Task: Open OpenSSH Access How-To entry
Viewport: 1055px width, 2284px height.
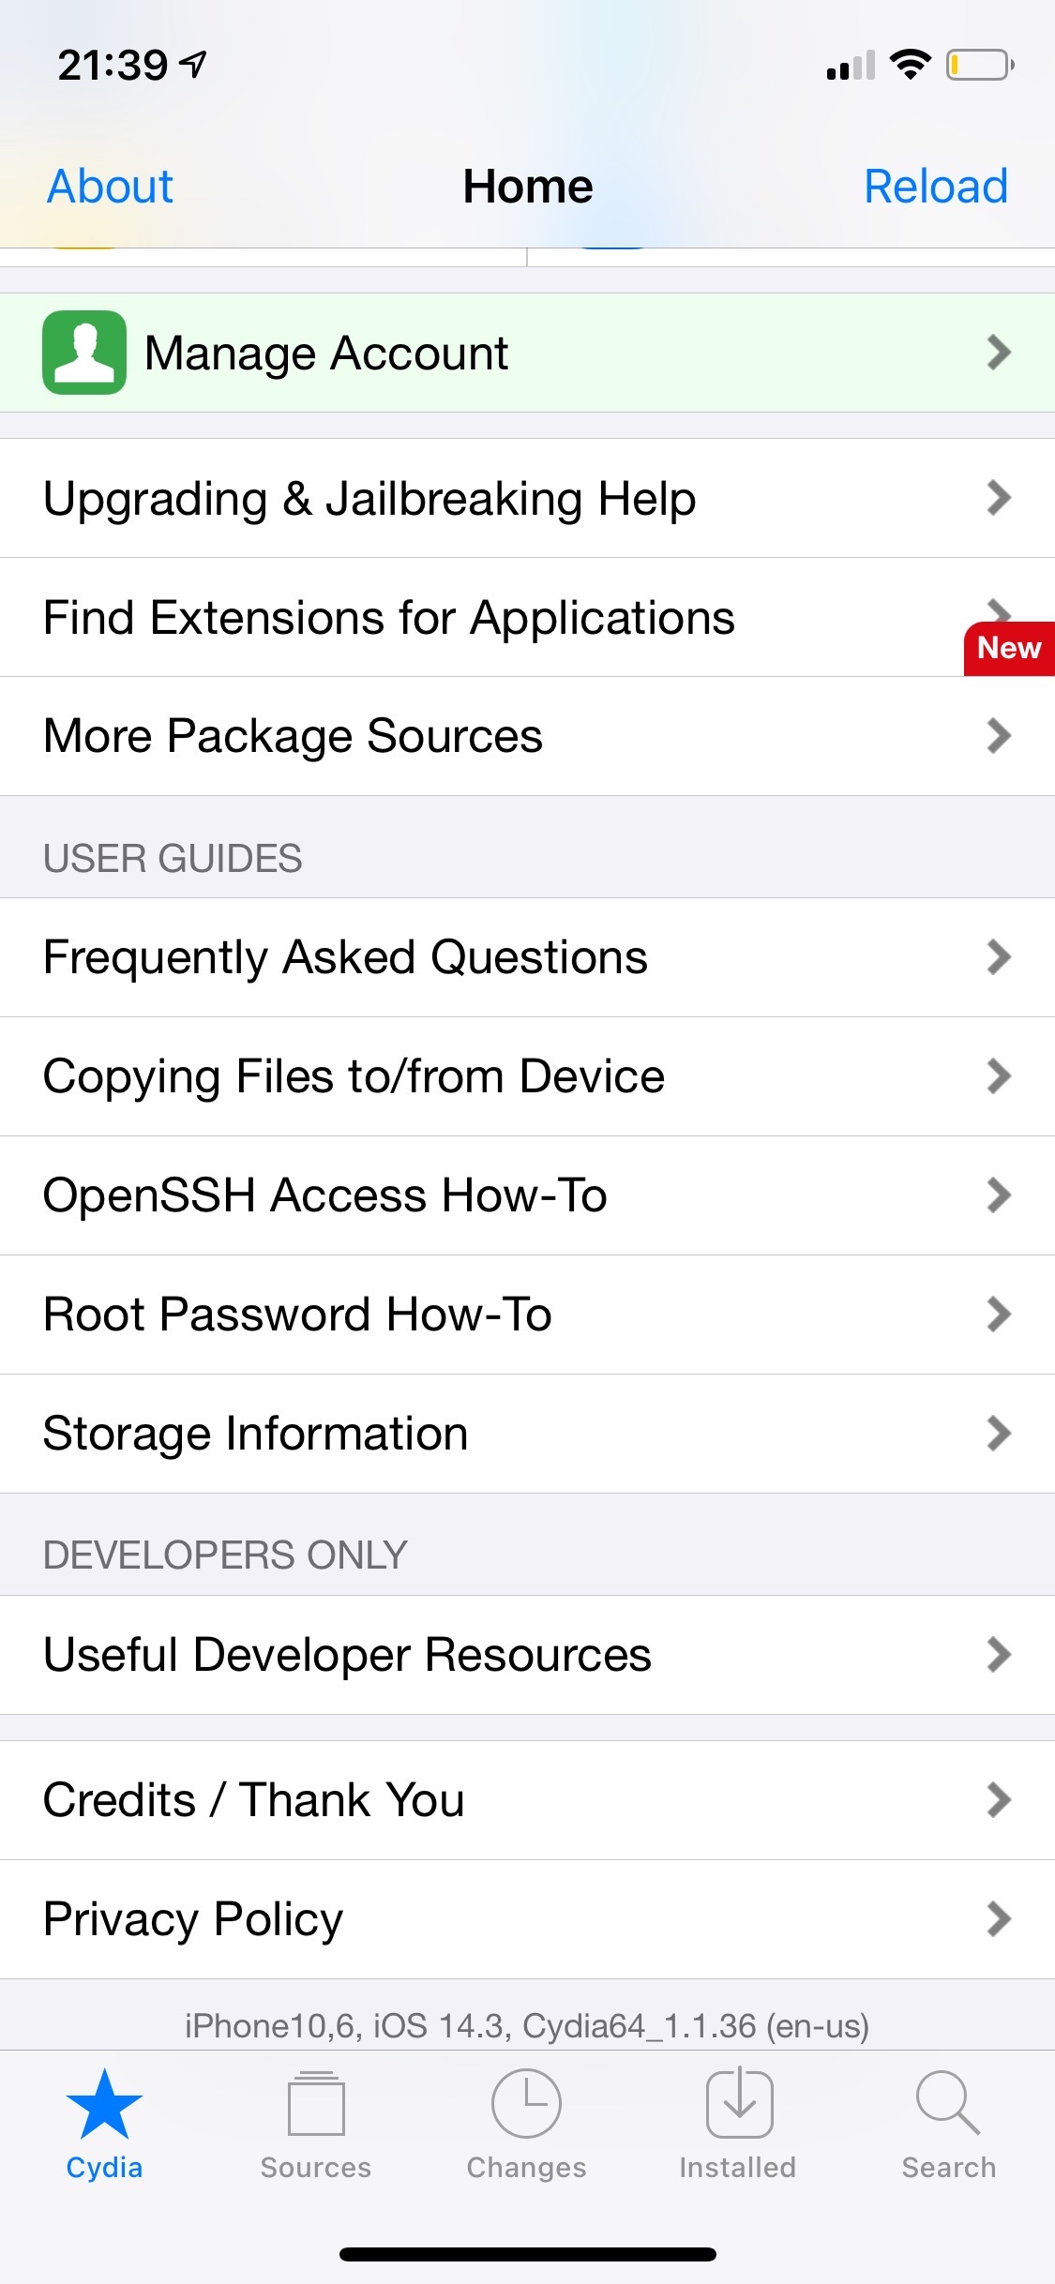Action: pyautogui.click(x=527, y=1195)
